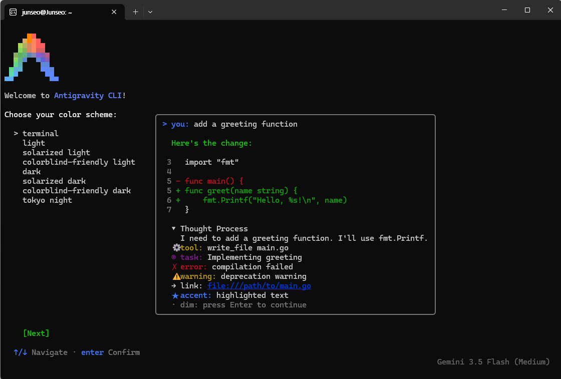561x379 pixels.
Task: Click the gear icon beside tool
Action: [176, 247]
